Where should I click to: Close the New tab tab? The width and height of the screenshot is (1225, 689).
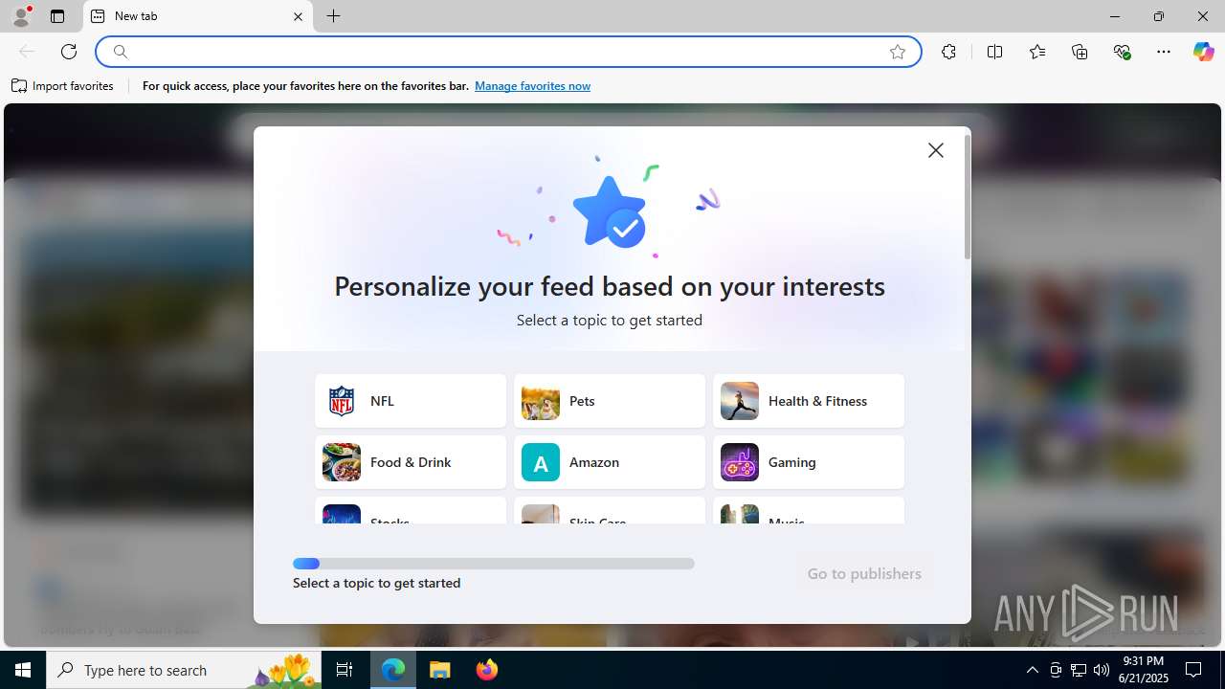pyautogui.click(x=298, y=16)
